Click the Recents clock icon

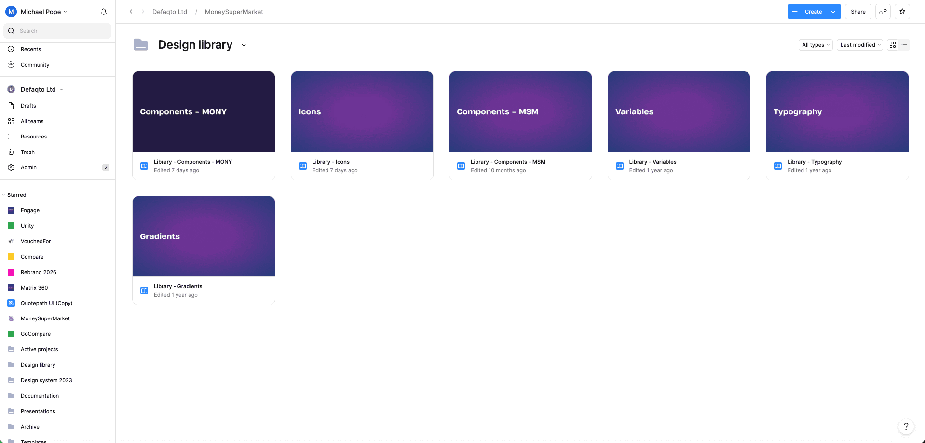click(x=11, y=49)
